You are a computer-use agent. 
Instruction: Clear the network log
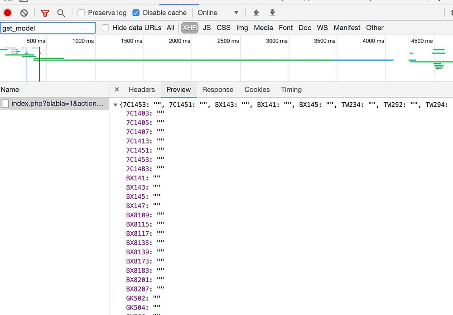click(24, 13)
